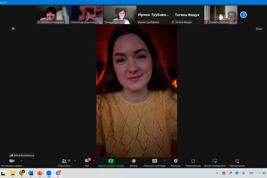
Task: Toggle Показать субтитры captions
Action: (155, 163)
